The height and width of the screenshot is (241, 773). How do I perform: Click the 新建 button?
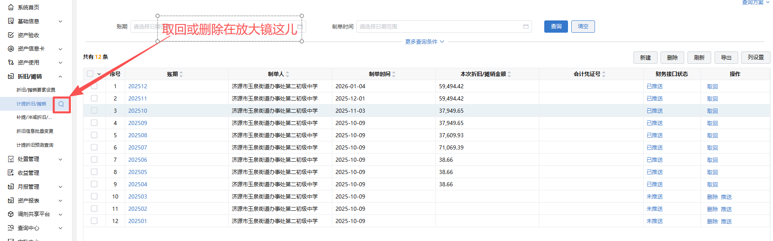[645, 58]
